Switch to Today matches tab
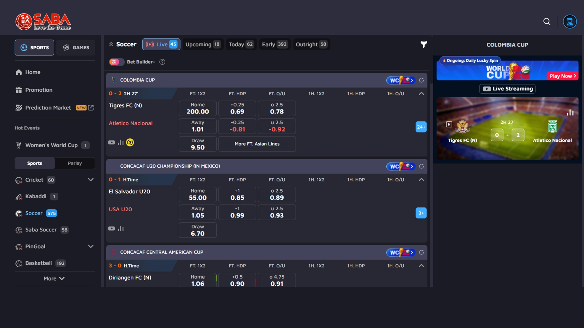Image resolution: width=584 pixels, height=328 pixels. (x=241, y=44)
